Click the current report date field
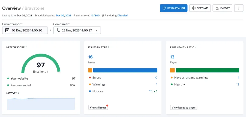The height and width of the screenshot is (117, 246). pos(27,30)
